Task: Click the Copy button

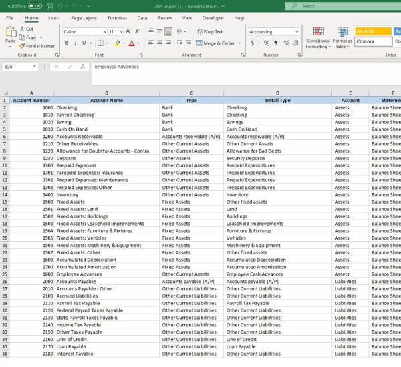Action: [x=28, y=37]
